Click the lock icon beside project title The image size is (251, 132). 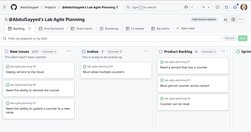coord(6,19)
